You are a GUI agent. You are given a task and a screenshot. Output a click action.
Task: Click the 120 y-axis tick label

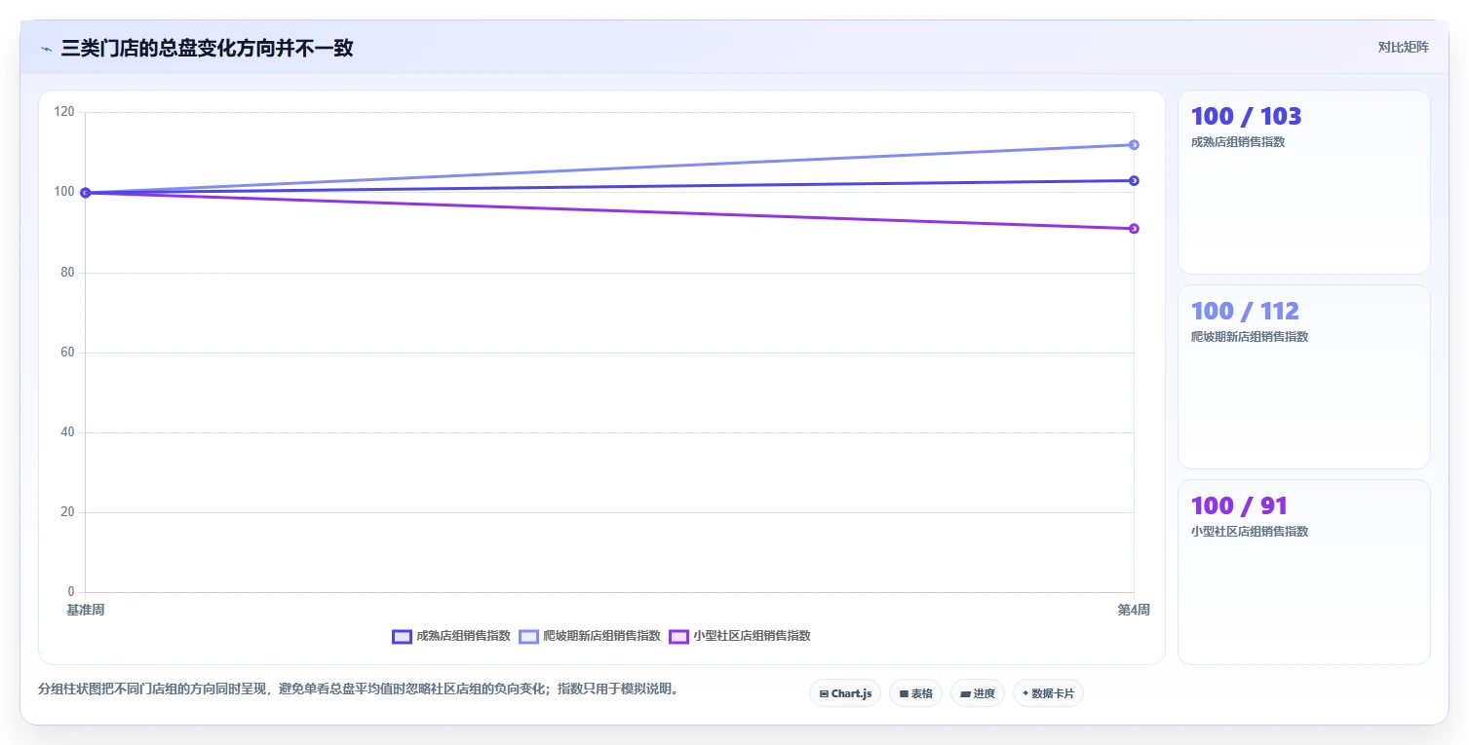[x=64, y=112]
